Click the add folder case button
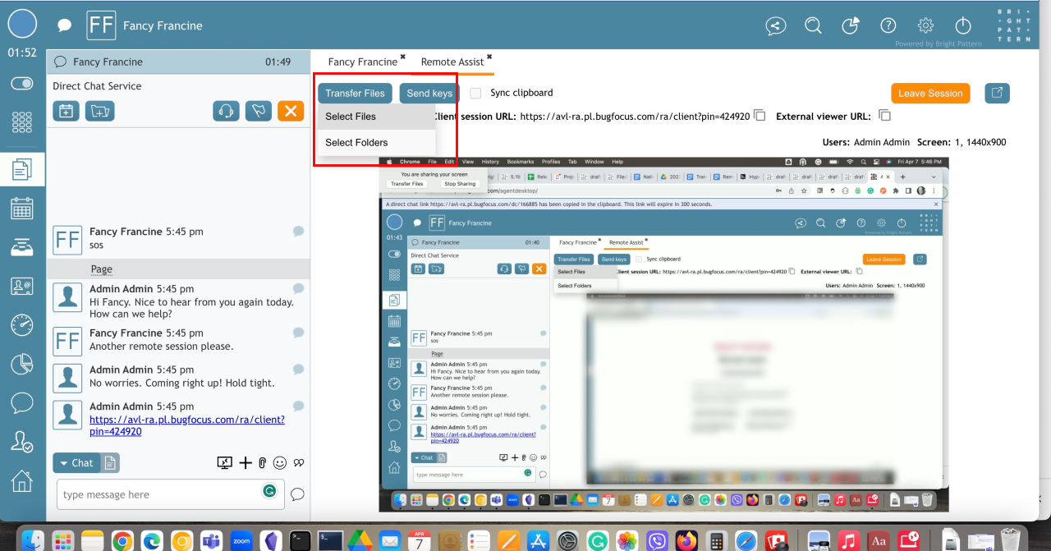1051x551 pixels. [x=100, y=111]
